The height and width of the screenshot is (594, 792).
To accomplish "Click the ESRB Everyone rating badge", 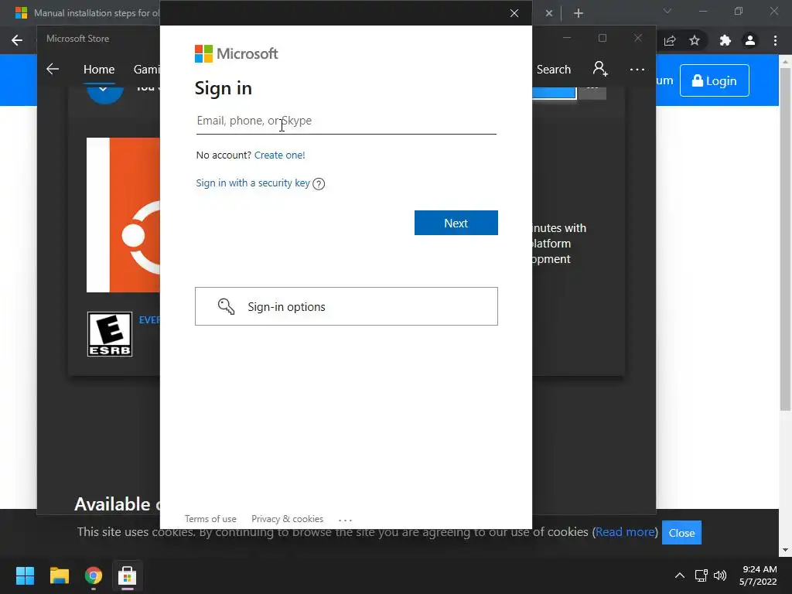I will pos(110,334).
